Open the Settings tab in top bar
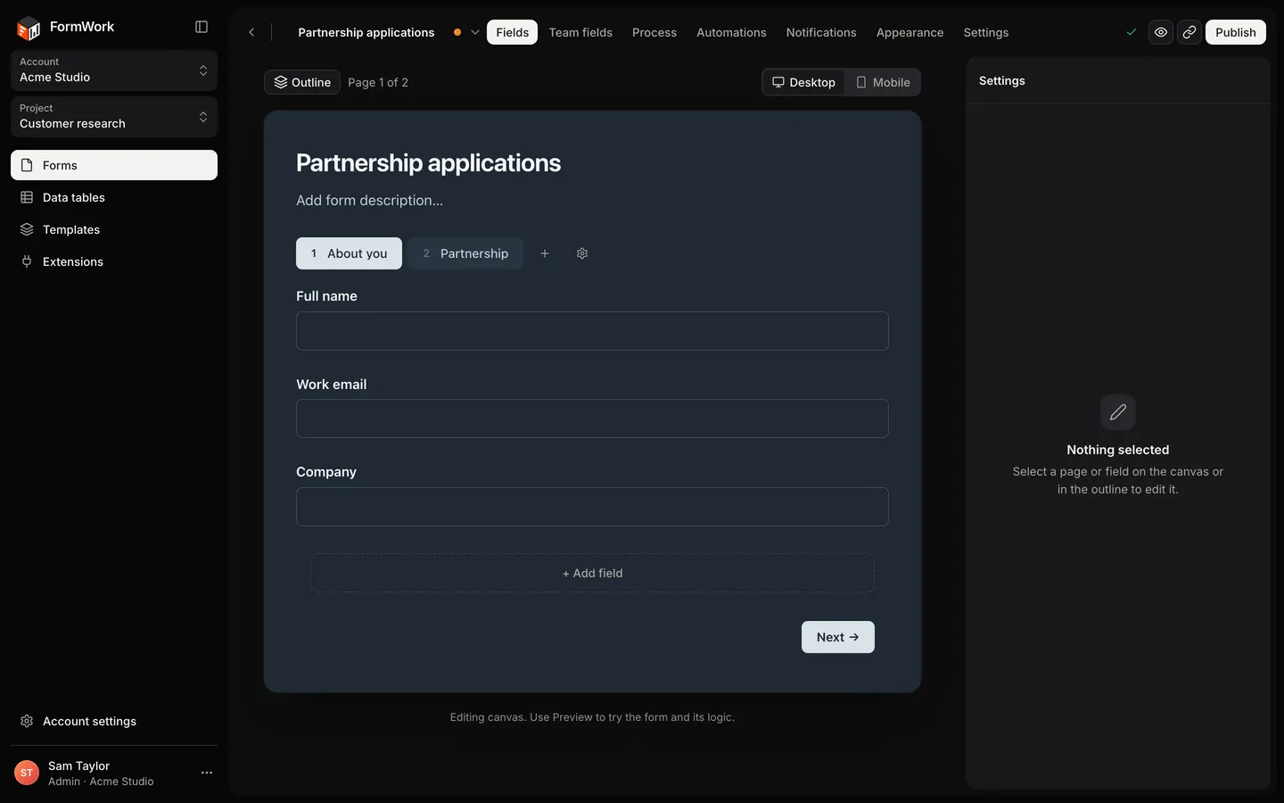 pos(986,32)
